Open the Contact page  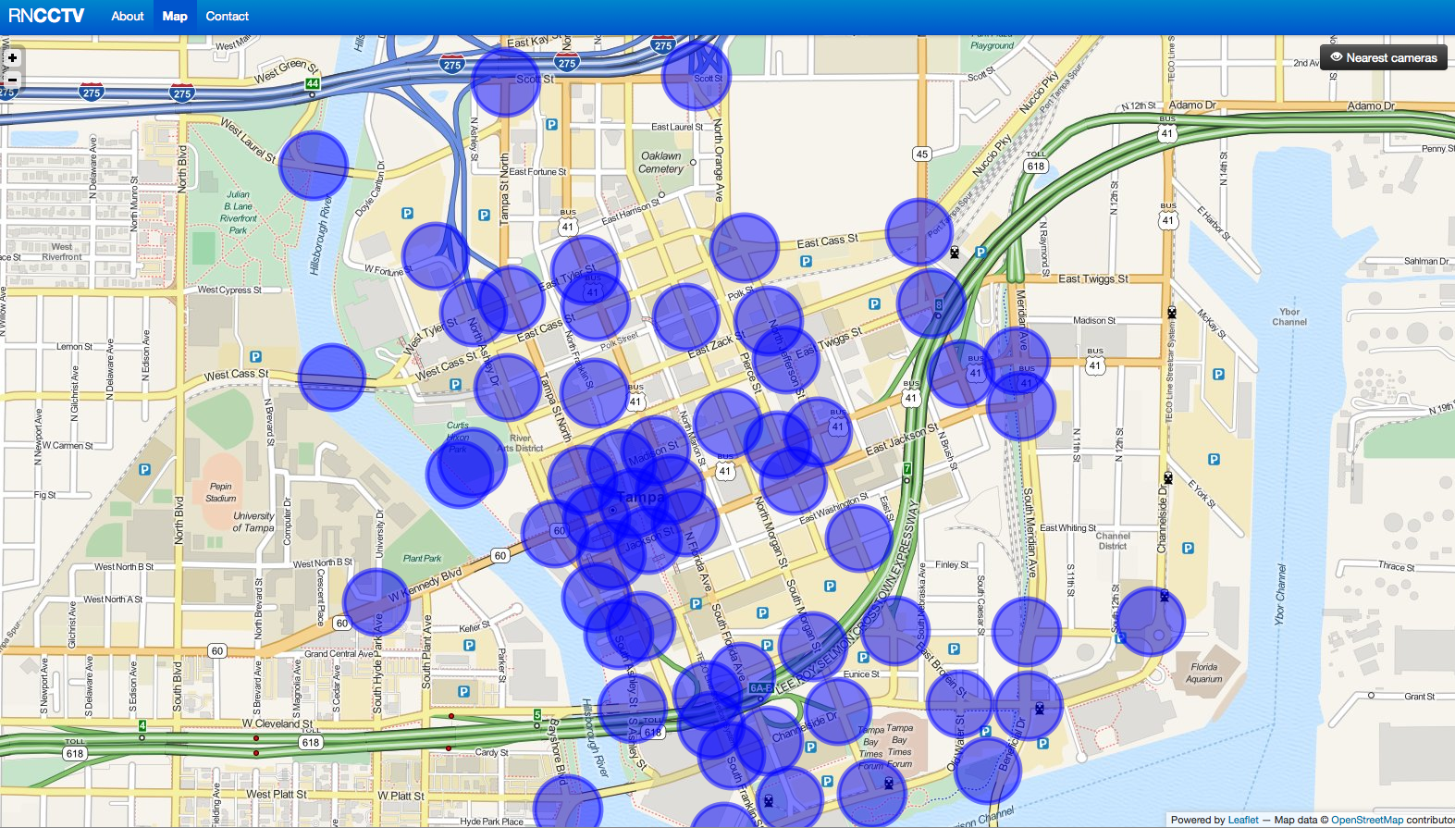coord(227,17)
